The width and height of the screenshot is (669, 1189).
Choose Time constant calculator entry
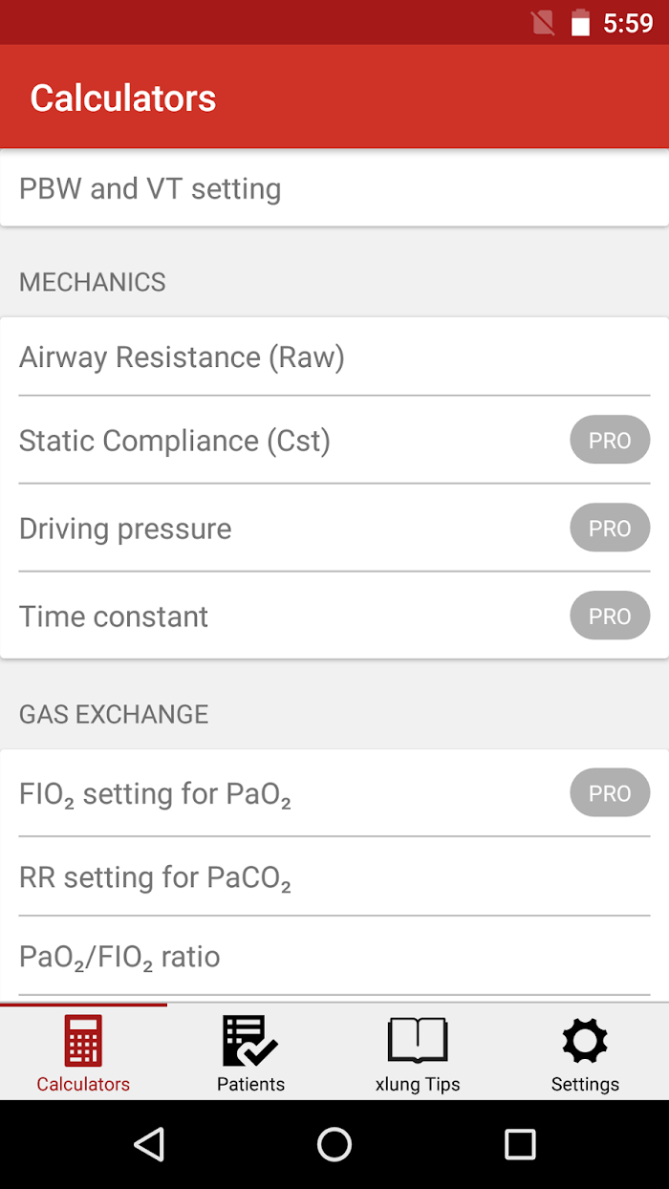click(114, 616)
